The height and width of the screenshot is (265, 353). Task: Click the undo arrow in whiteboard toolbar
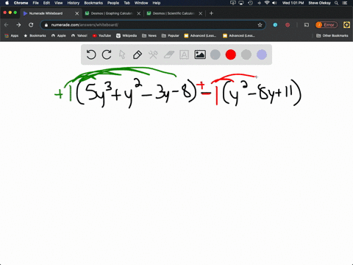click(91, 54)
